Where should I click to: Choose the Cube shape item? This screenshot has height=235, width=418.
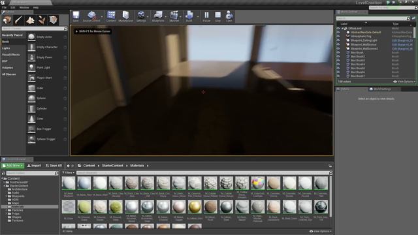pos(47,88)
